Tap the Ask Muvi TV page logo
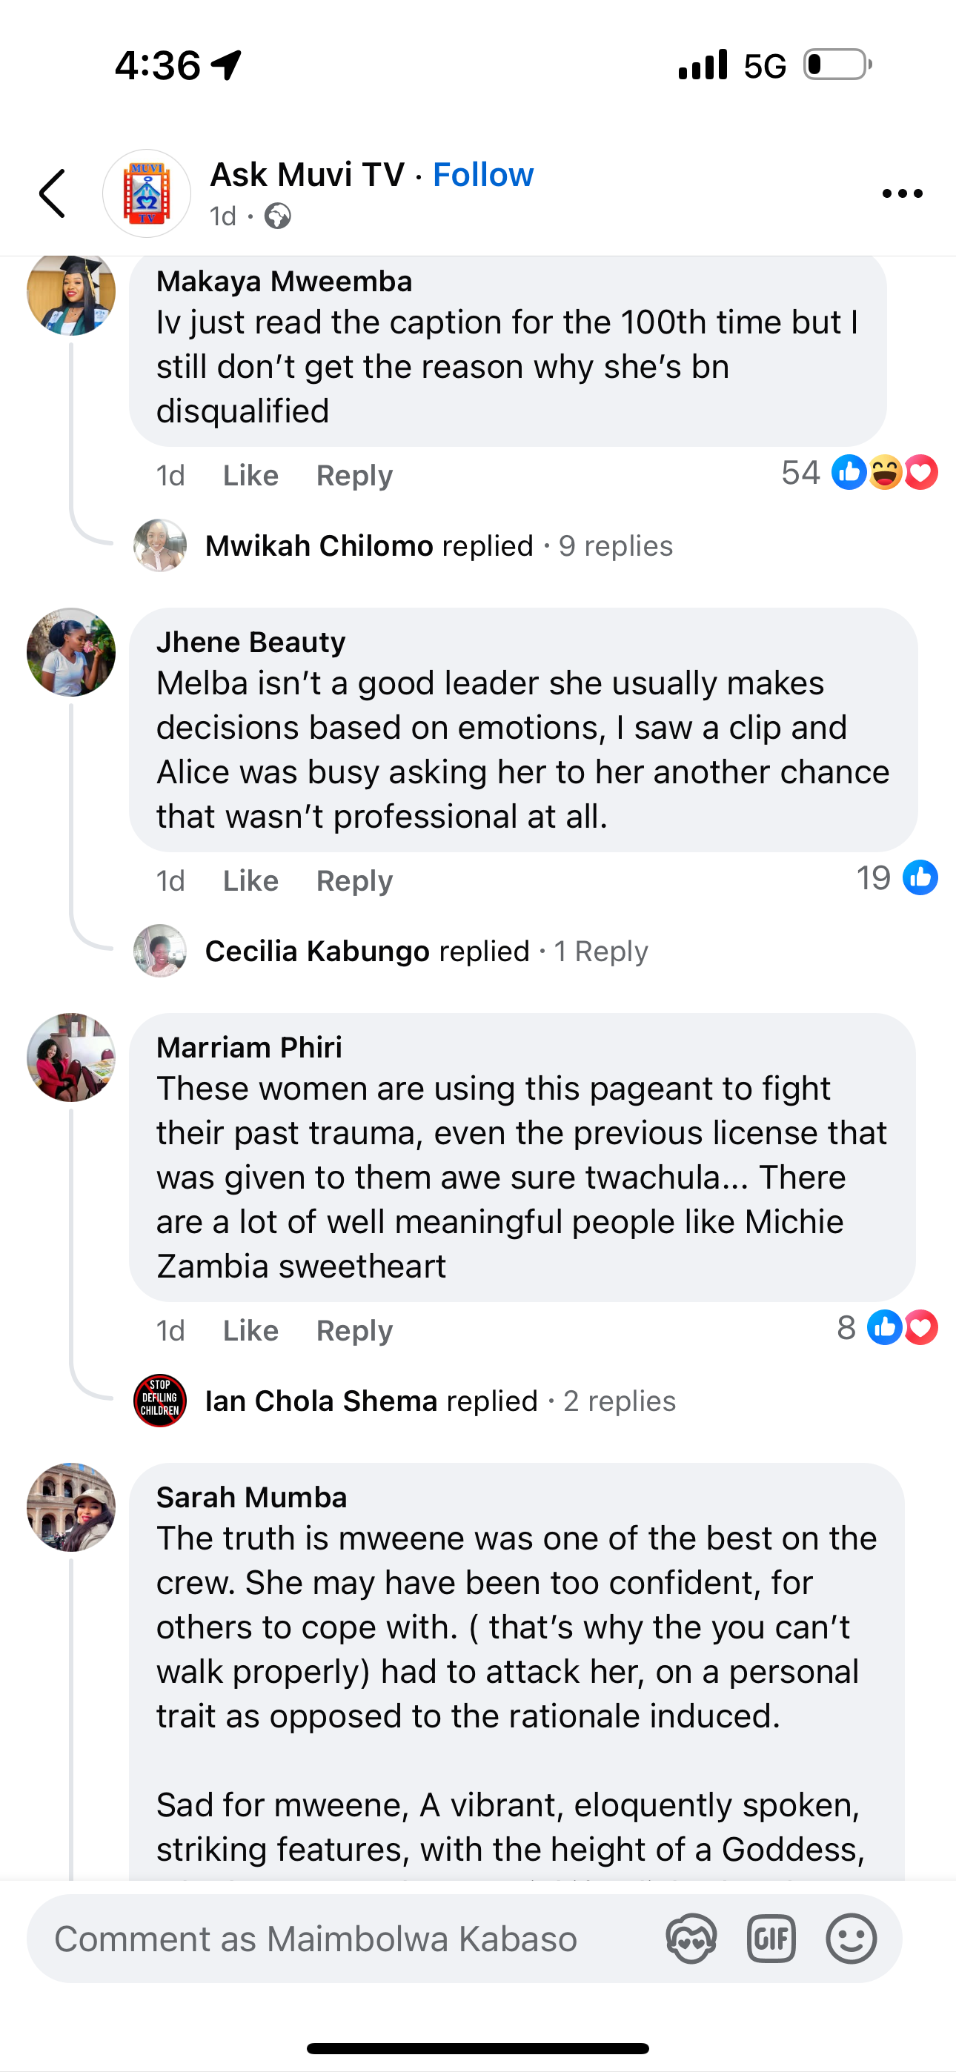This screenshot has width=956, height=2072. 147,194
